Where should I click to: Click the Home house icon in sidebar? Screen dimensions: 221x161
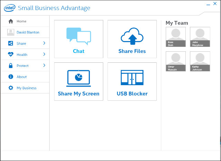click(11, 21)
